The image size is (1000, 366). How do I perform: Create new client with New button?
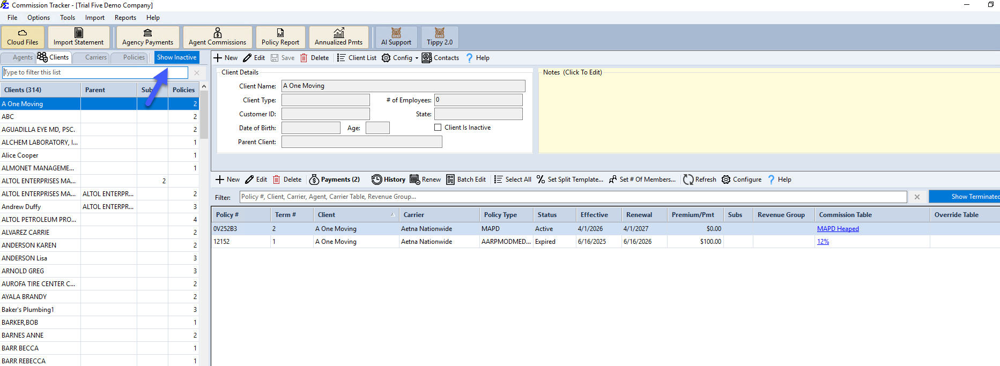pyautogui.click(x=226, y=58)
